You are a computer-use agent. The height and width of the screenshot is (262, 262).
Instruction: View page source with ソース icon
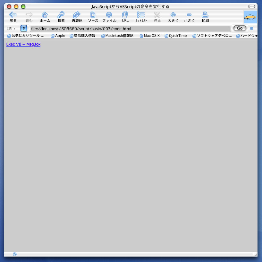(93, 15)
